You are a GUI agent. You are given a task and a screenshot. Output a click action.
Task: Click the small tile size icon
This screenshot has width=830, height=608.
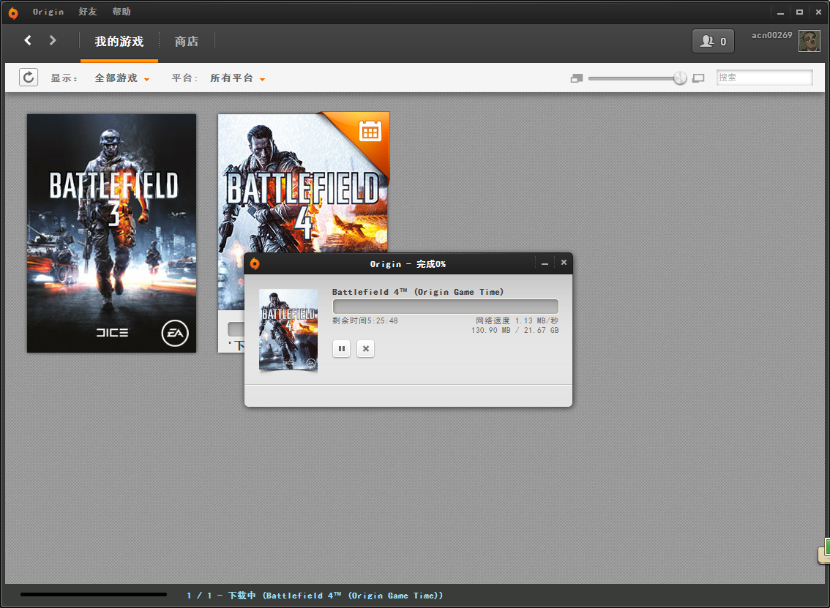coord(577,78)
